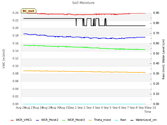
Task: Click the 0.12 left axis value
Action: point(16,58)
